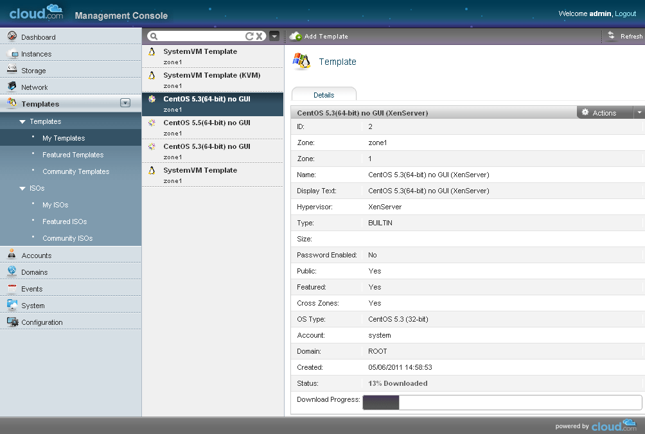Click the penguin icon beside SystemVM Template (KVM)

[152, 75]
